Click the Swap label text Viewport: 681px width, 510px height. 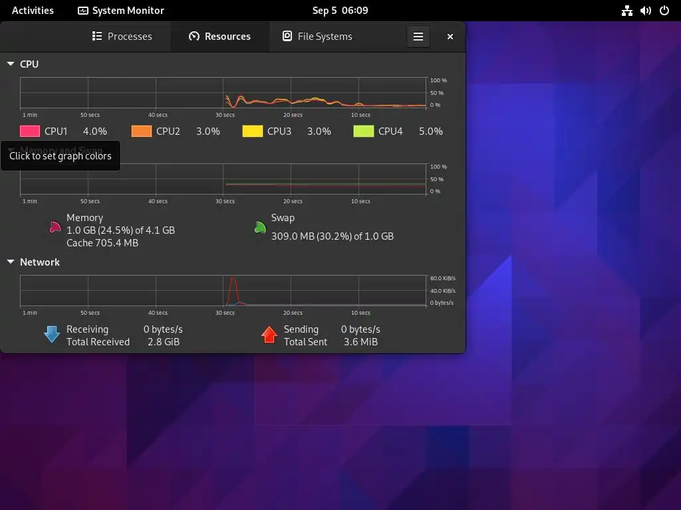click(283, 218)
